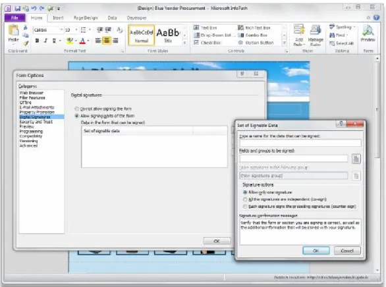This screenshot has height=287, width=386.
Task: Select Security and Trust category
Action: point(36,122)
